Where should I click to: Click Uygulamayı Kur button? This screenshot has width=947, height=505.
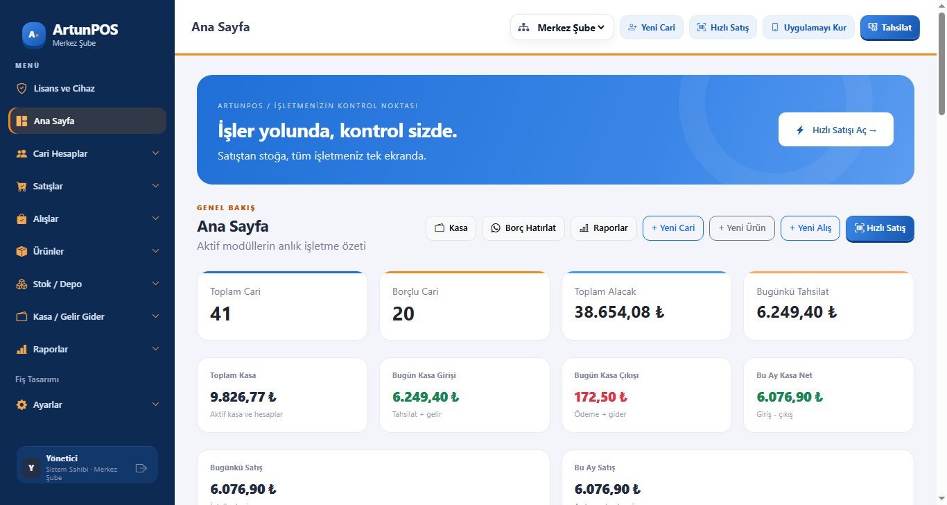[x=808, y=28]
